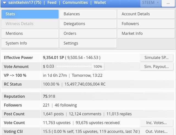This screenshot has width=176, height=135.
Task: Click the Vote Count label
Action: (x=14, y=123)
